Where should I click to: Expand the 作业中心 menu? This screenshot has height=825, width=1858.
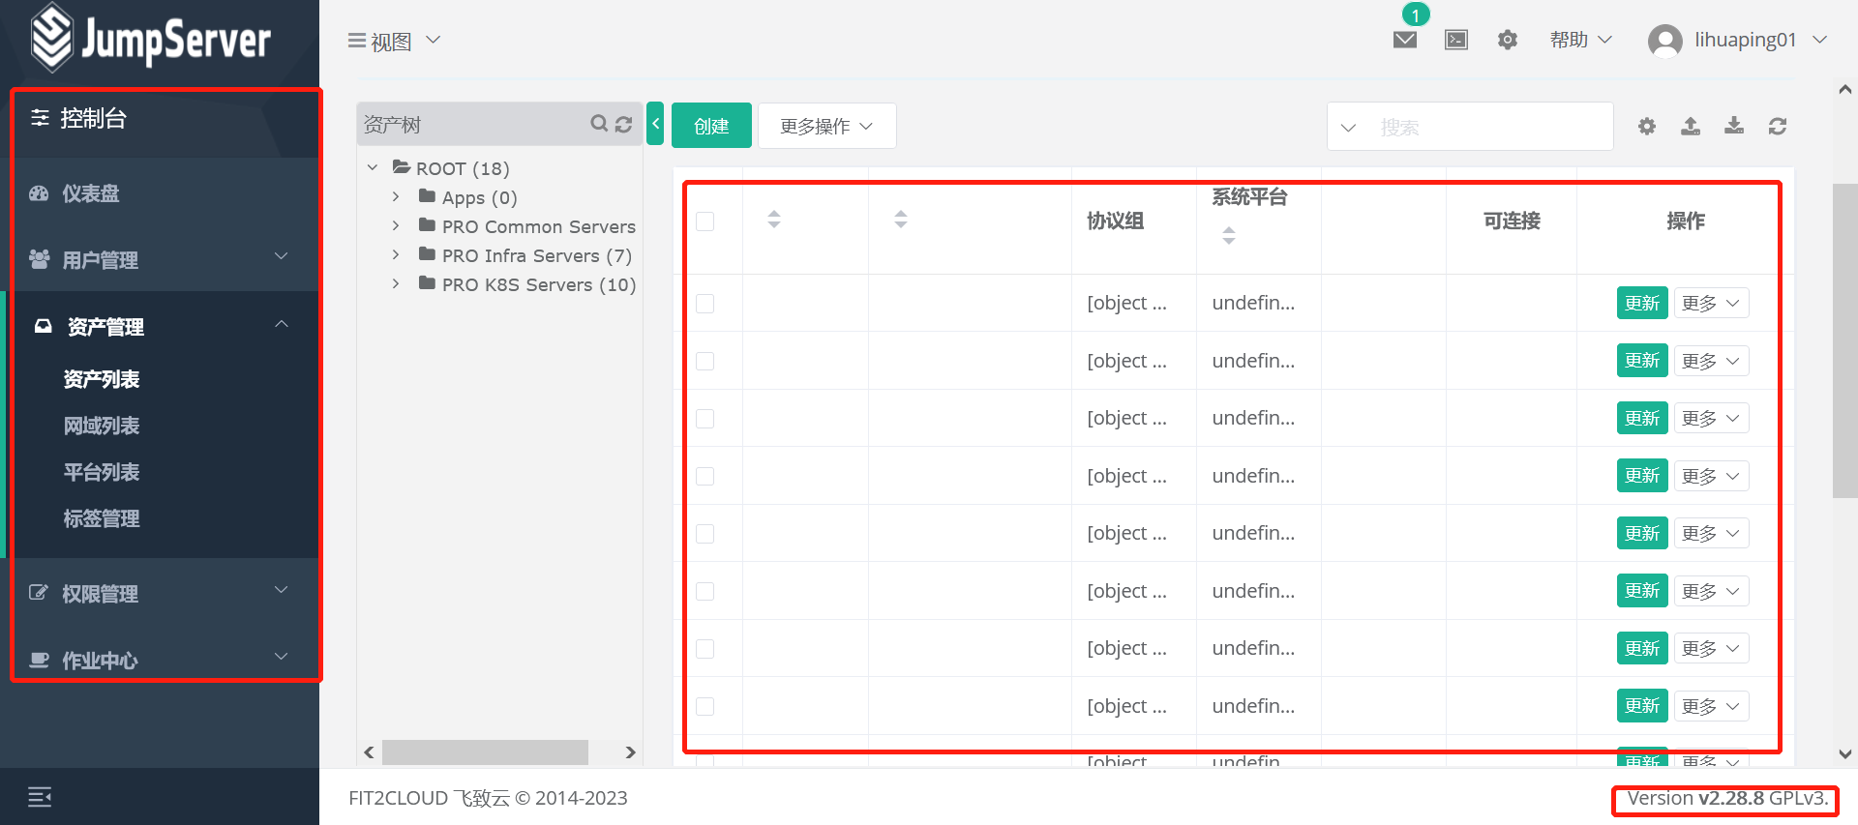click(160, 660)
